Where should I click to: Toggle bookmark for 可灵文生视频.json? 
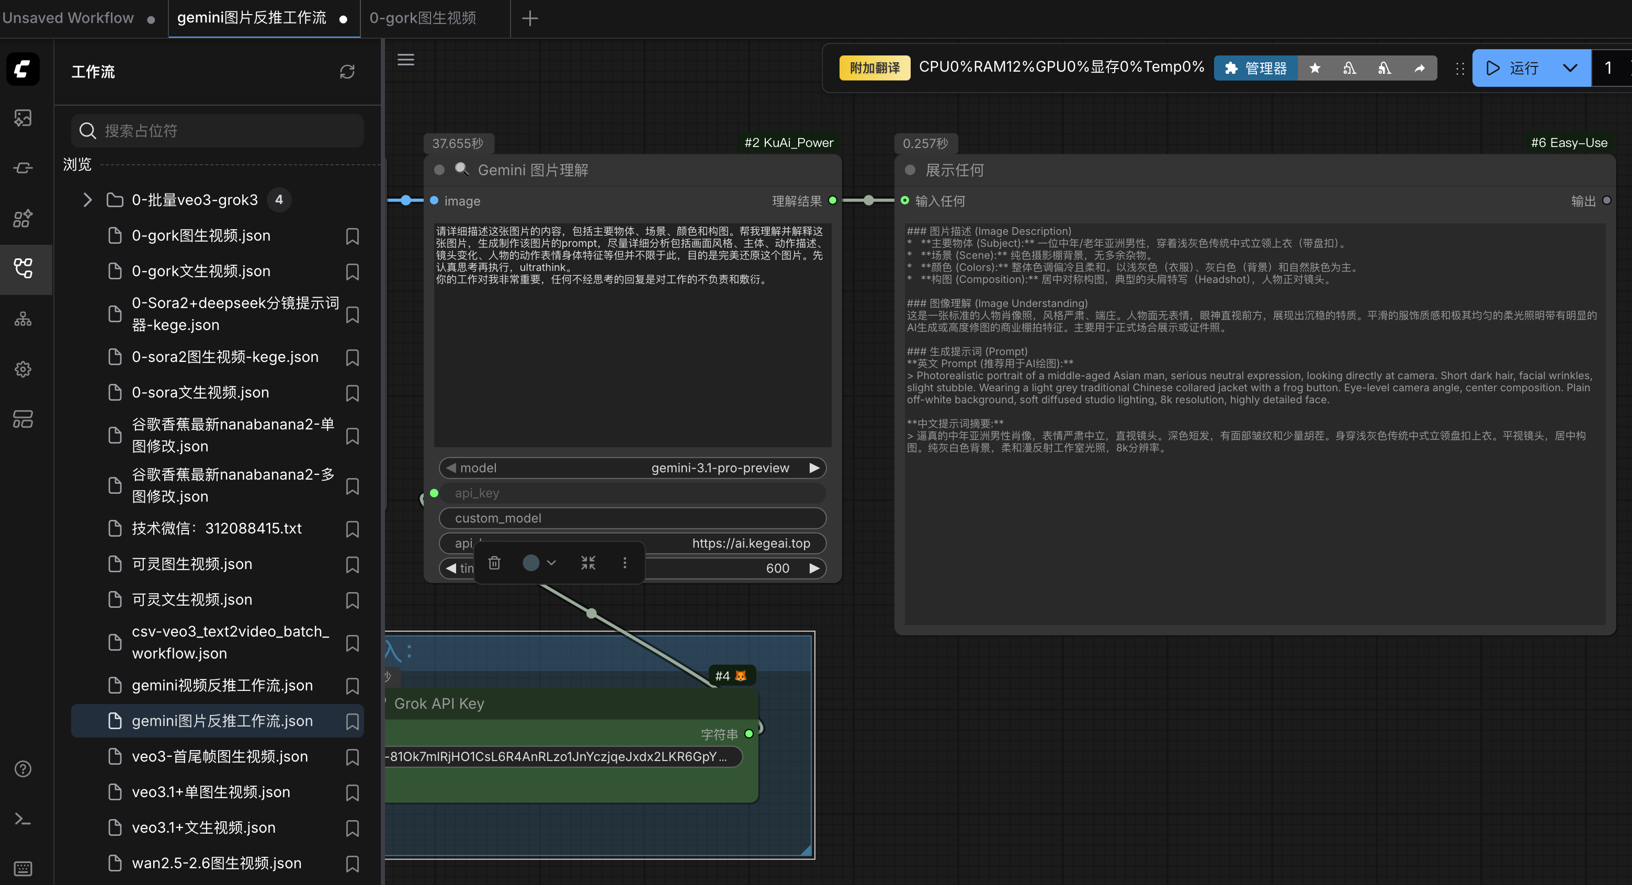click(x=352, y=600)
